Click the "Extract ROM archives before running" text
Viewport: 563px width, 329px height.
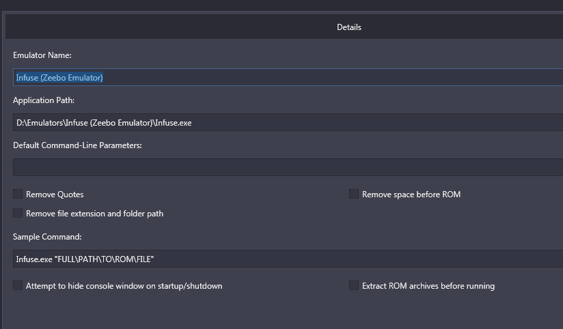(x=428, y=286)
